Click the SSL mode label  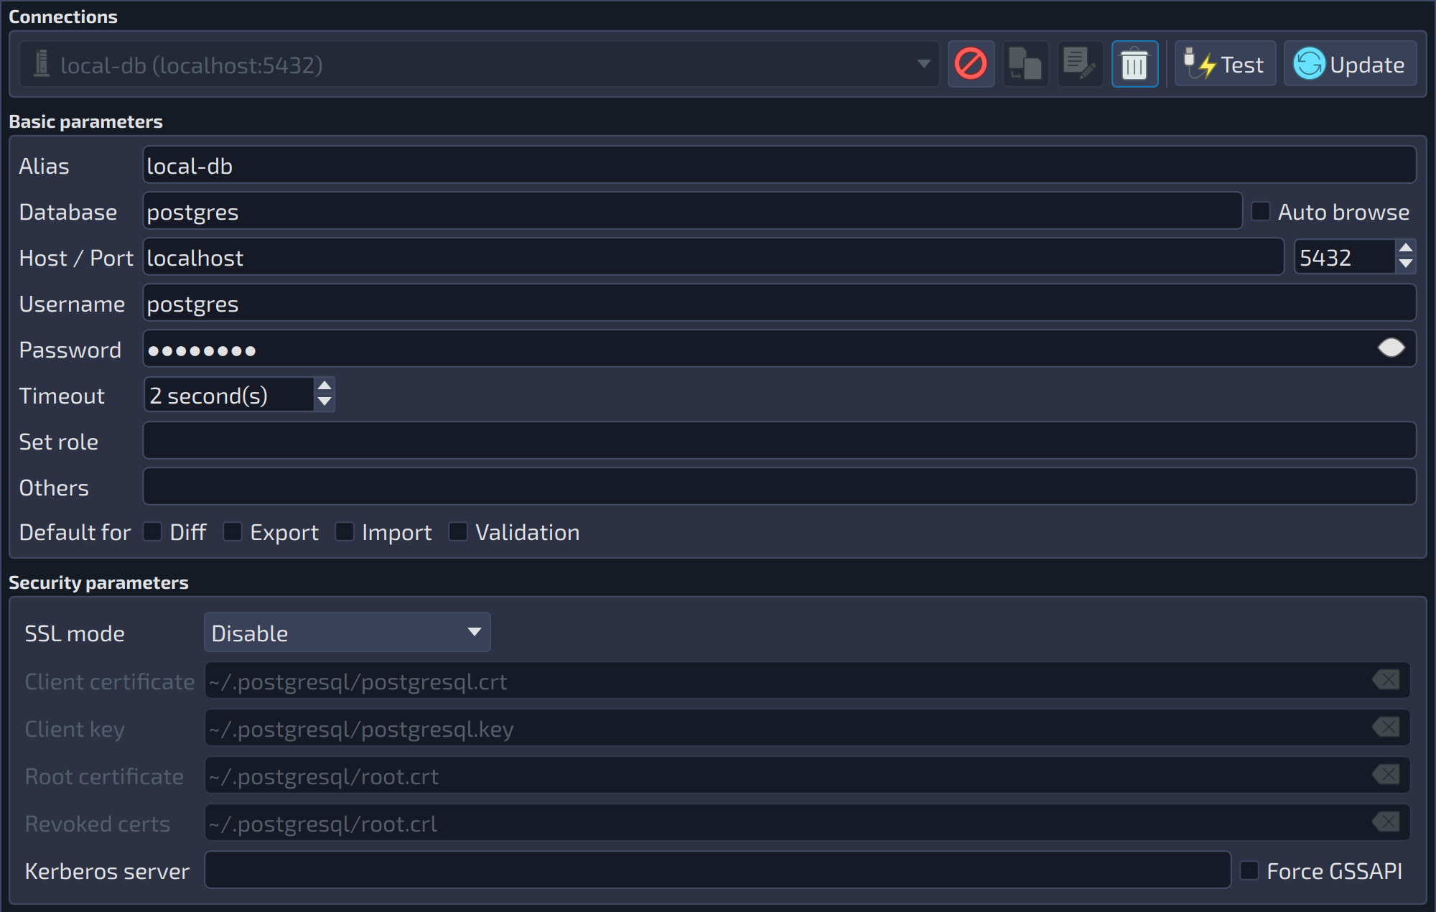(x=75, y=633)
